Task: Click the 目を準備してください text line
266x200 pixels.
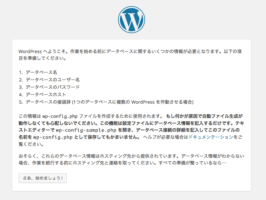Action: (43, 58)
